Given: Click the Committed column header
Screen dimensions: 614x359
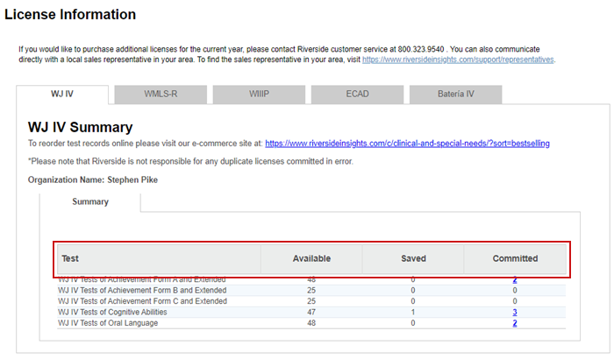Looking at the screenshot, I should pos(515,258).
